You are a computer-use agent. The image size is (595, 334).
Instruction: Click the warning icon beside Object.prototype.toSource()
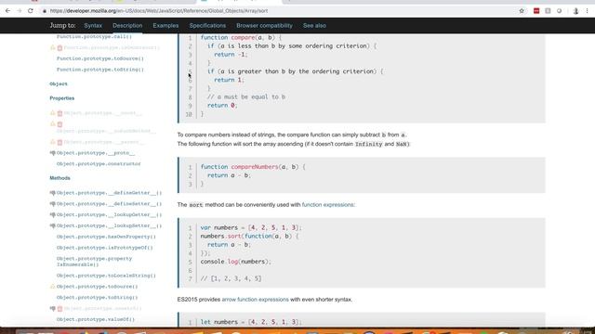tap(53, 287)
